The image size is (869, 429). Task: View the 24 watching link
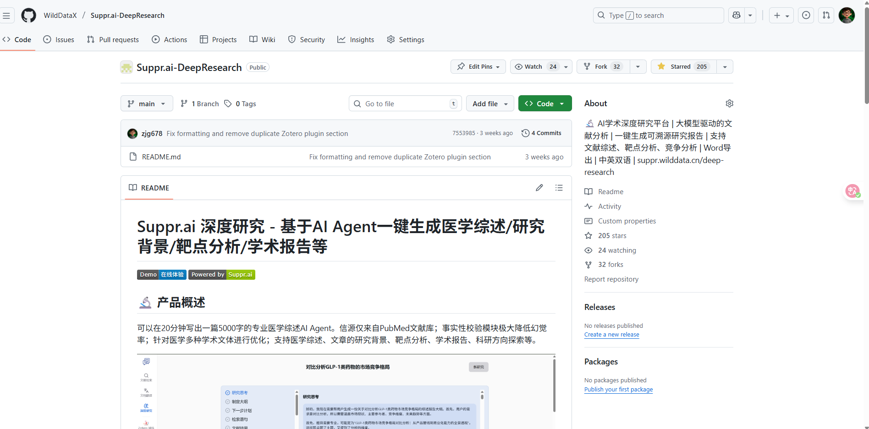[610, 250]
